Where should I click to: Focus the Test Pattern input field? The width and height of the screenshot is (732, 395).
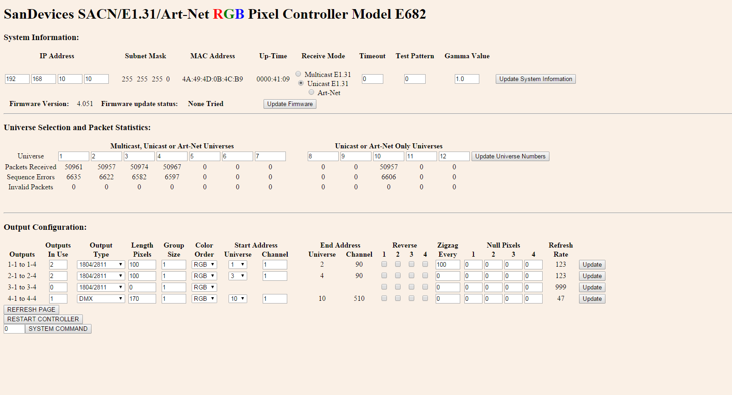click(415, 79)
